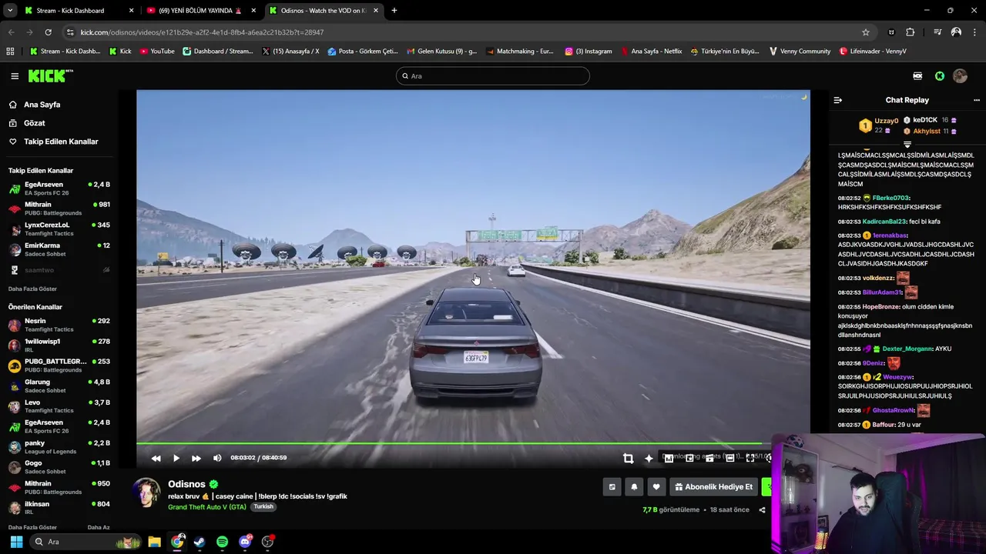986x554 pixels.
Task: Open the Ana Sayfa - Netflix bookmark
Action: pyautogui.click(x=650, y=52)
